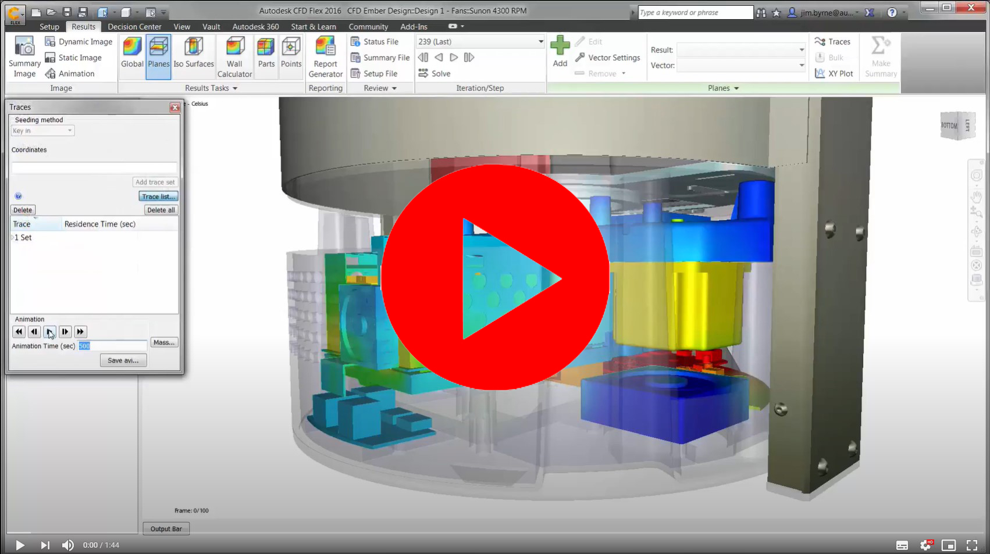
Task: Launch the Wall Calculator
Action: tap(234, 57)
